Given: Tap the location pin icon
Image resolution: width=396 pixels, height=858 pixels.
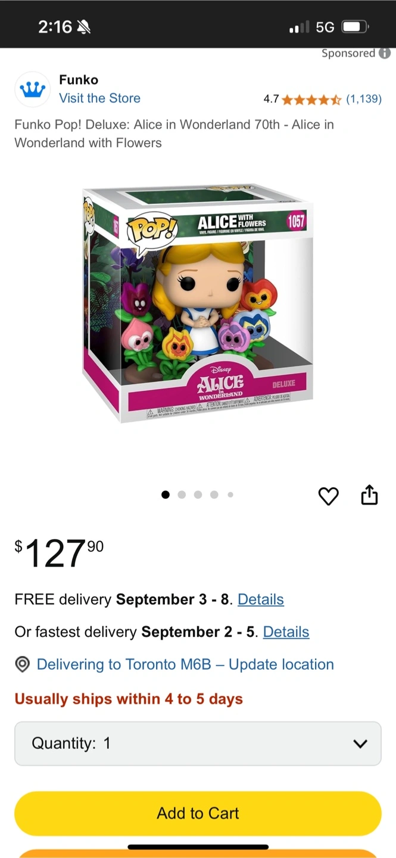Looking at the screenshot, I should point(23,665).
